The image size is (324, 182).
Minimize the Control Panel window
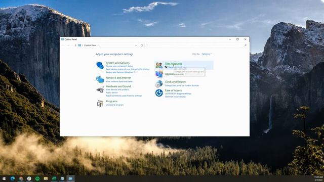pyautogui.click(x=230, y=39)
